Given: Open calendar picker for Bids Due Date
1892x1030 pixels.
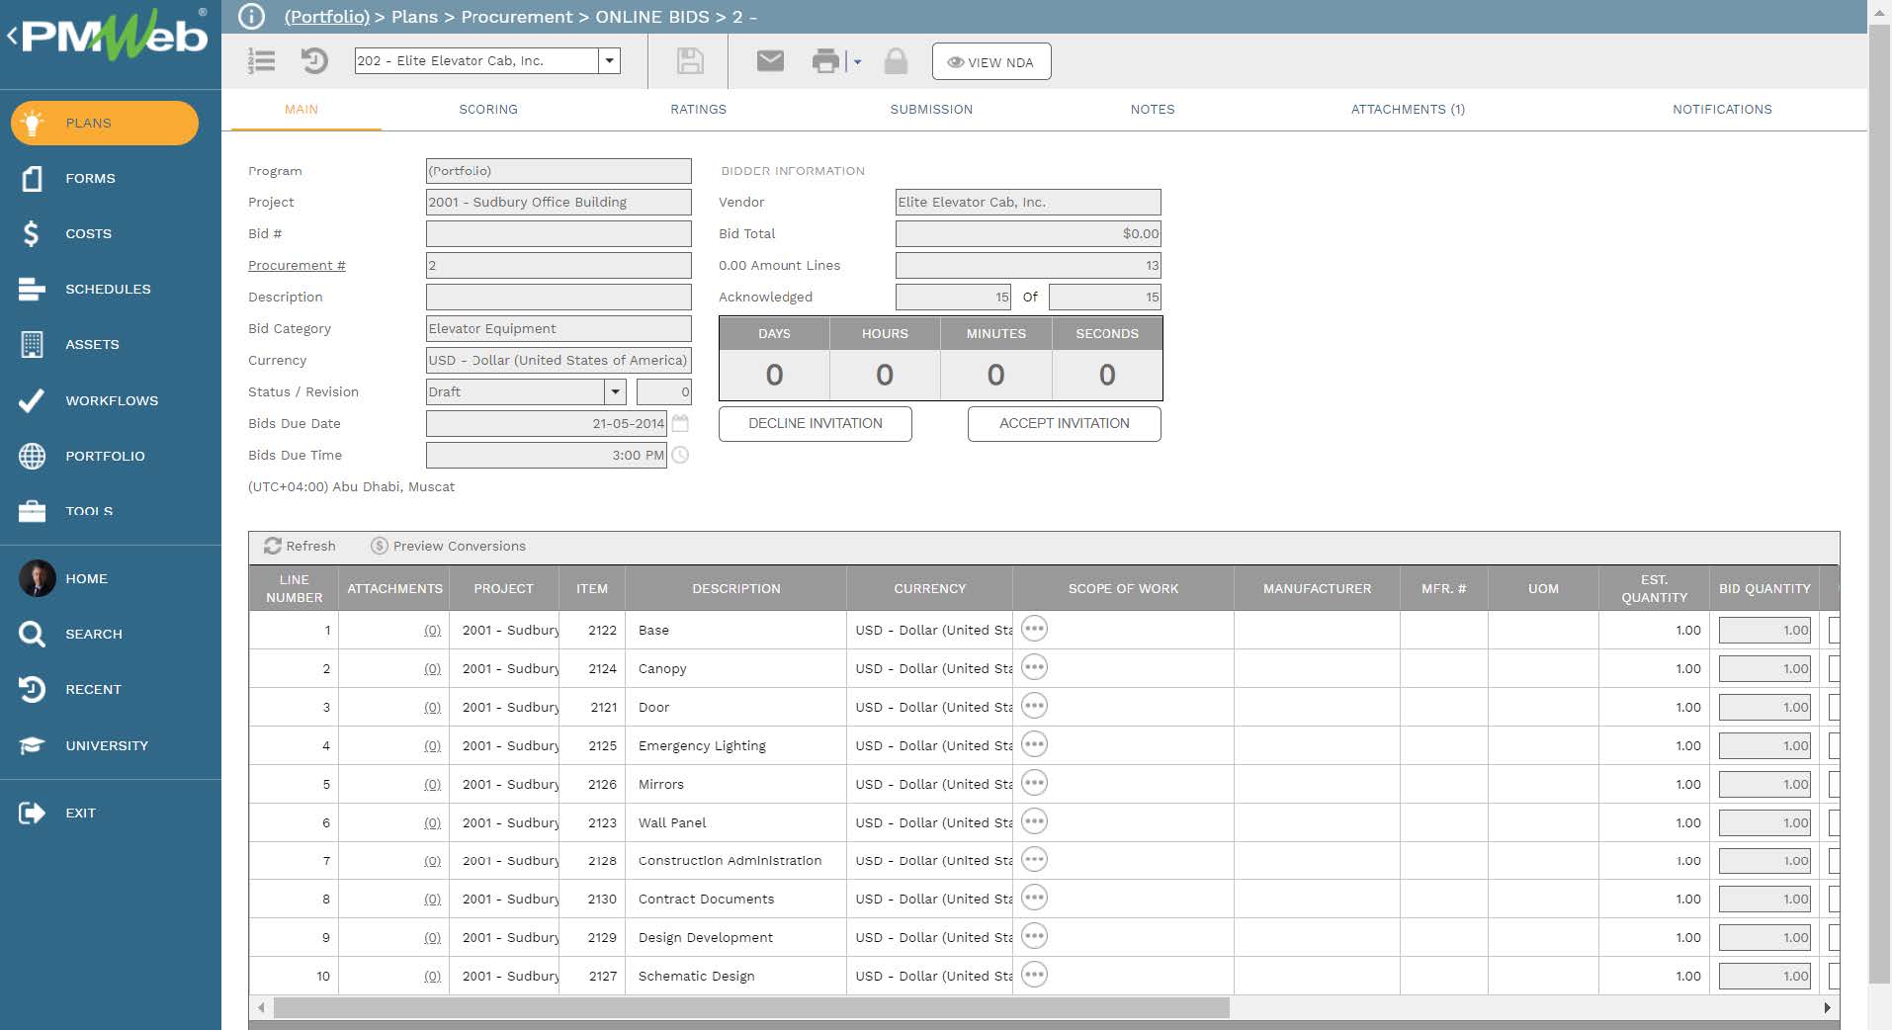Looking at the screenshot, I should coord(680,423).
